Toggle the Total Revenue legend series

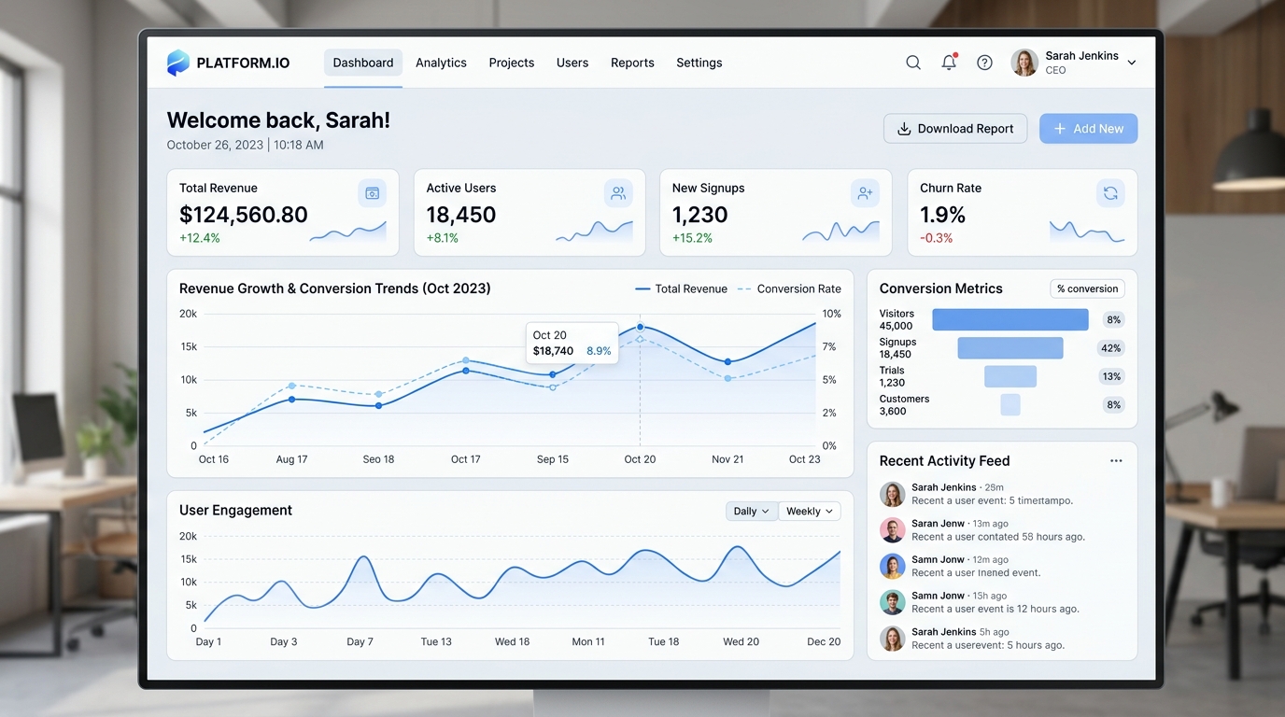[x=681, y=289]
